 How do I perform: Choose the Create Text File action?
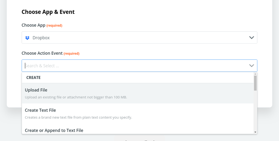[x=138, y=114]
